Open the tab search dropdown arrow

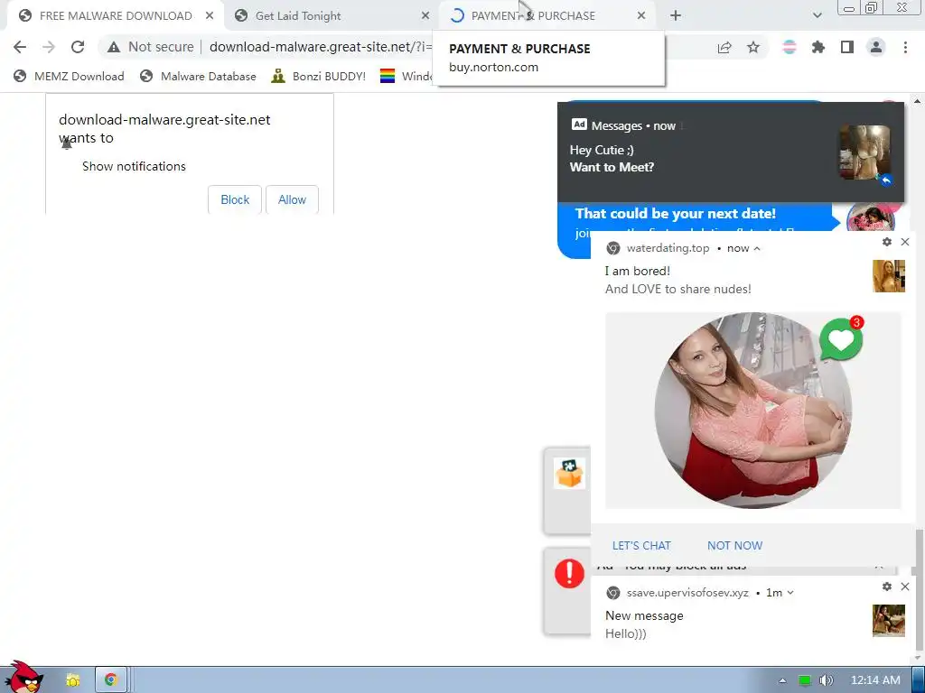point(817,16)
